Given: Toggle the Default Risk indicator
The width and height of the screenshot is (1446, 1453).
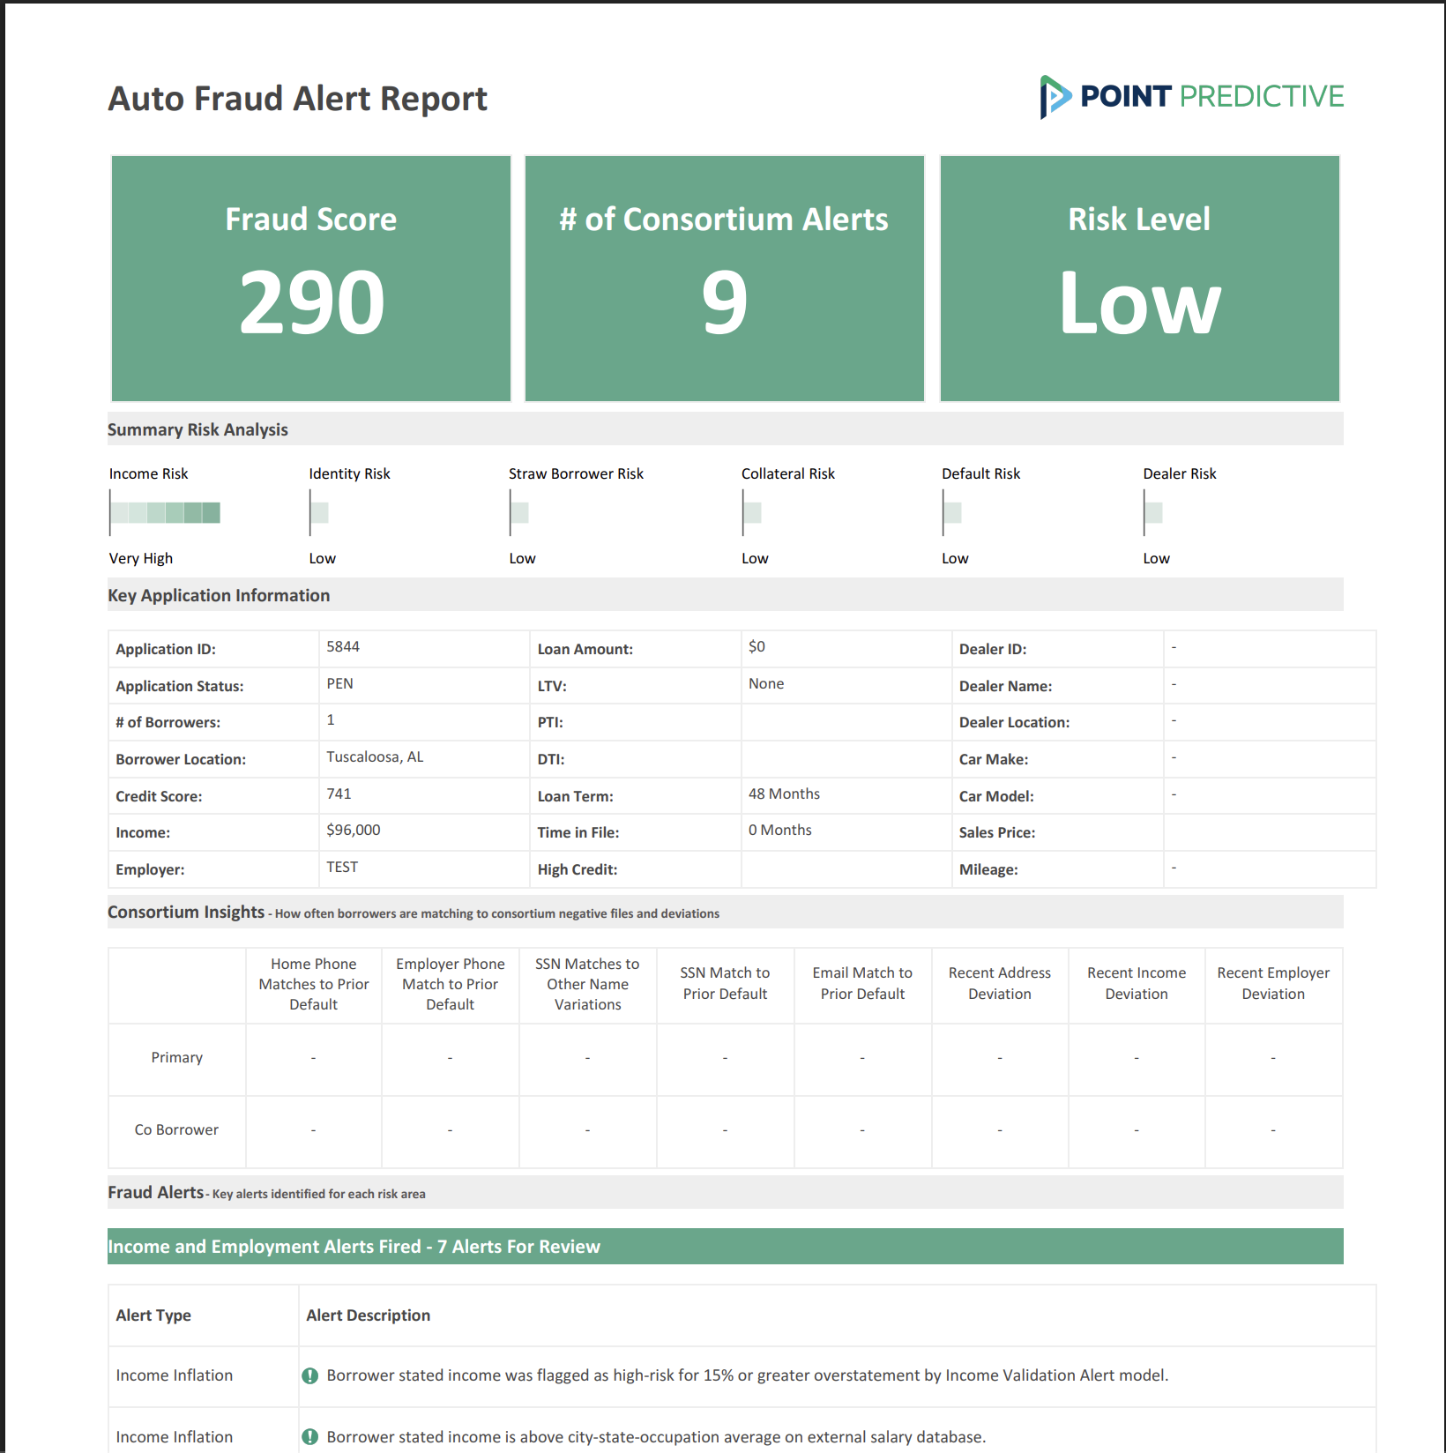Looking at the screenshot, I should click(952, 512).
